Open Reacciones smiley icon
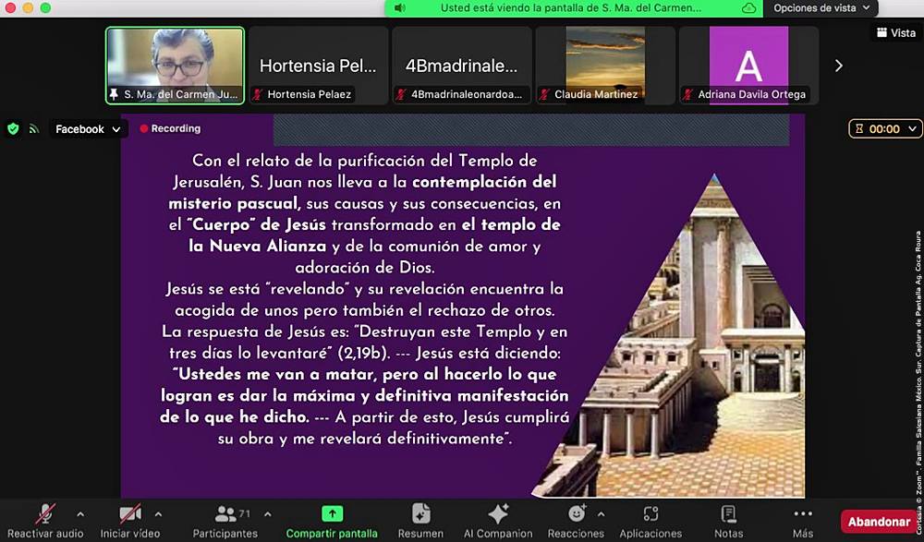 [577, 513]
